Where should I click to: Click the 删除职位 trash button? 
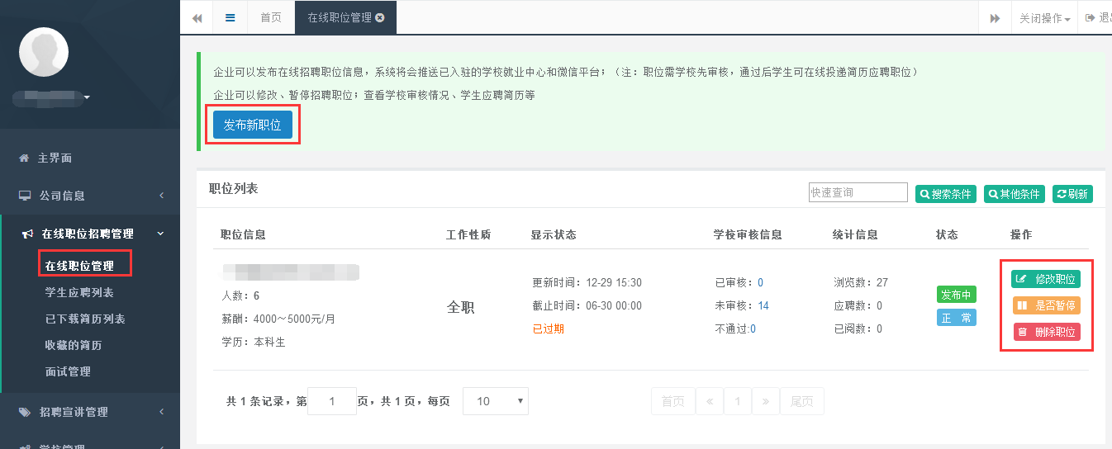[1046, 332]
